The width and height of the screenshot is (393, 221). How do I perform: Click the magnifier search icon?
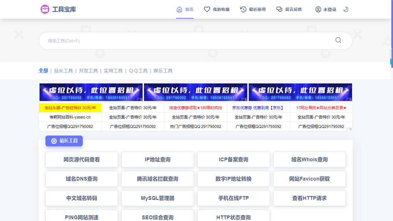[338, 40]
